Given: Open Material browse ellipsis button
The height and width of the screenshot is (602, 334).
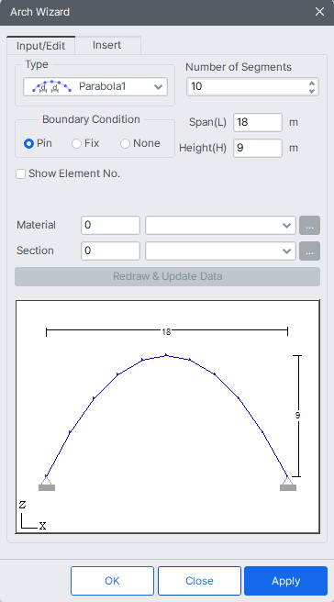Looking at the screenshot, I should point(309,225).
